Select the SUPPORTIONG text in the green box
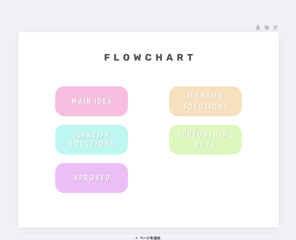Screen dimensions: 296x240 pos(206,135)
